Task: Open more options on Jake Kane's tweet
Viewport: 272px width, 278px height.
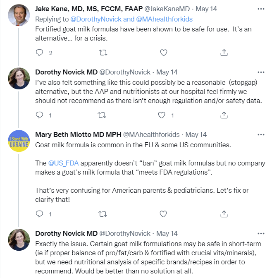Action: pos(261,9)
